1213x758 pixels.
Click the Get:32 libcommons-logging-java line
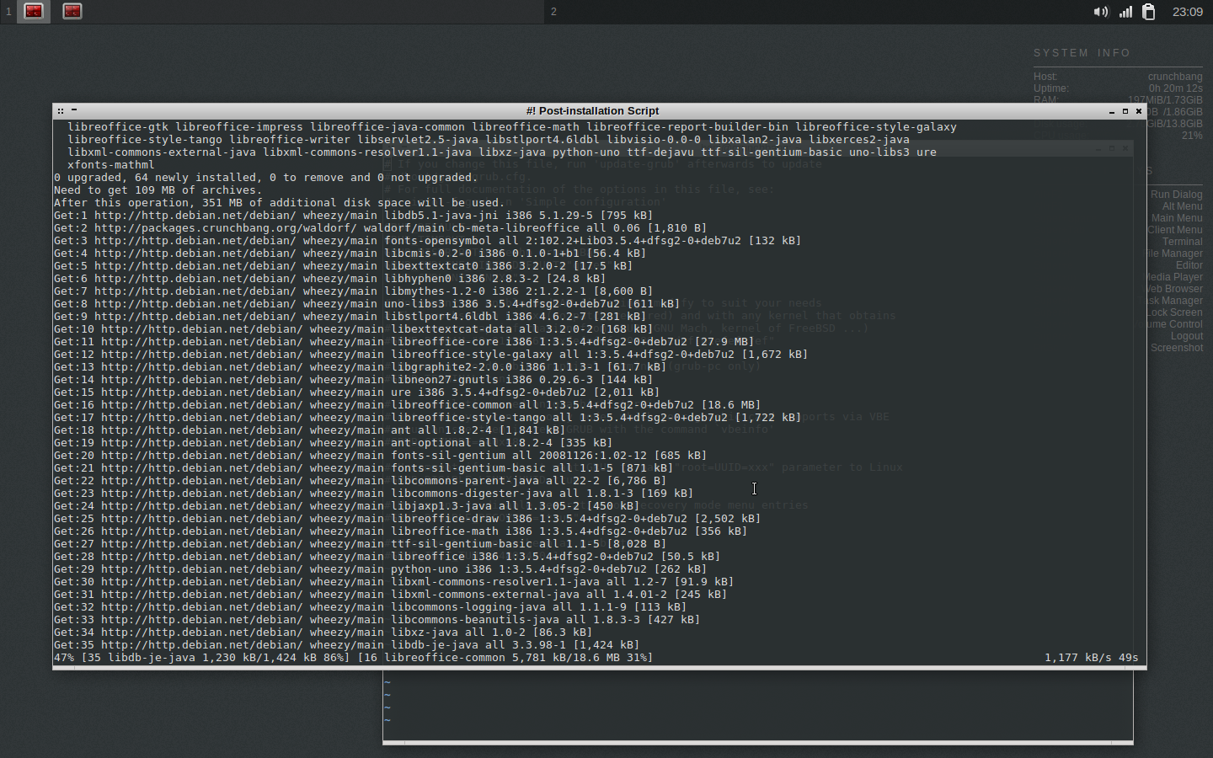[x=371, y=607]
